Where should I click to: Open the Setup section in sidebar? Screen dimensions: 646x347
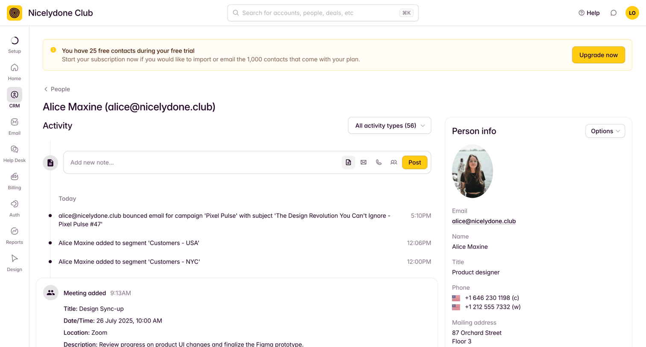tap(15, 45)
